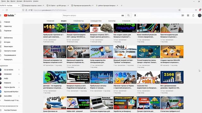This screenshot has height=113, width=202.
Task: Open CS GO NEWS subscription
Action: pos(9,70)
